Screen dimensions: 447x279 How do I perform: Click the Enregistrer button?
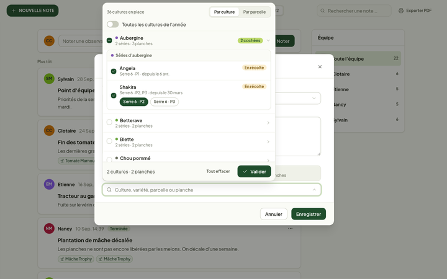(x=309, y=214)
